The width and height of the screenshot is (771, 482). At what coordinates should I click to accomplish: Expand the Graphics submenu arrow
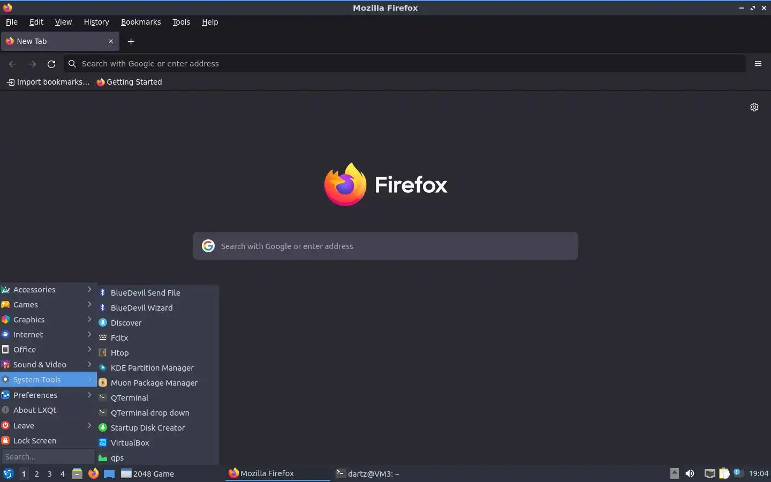point(89,319)
